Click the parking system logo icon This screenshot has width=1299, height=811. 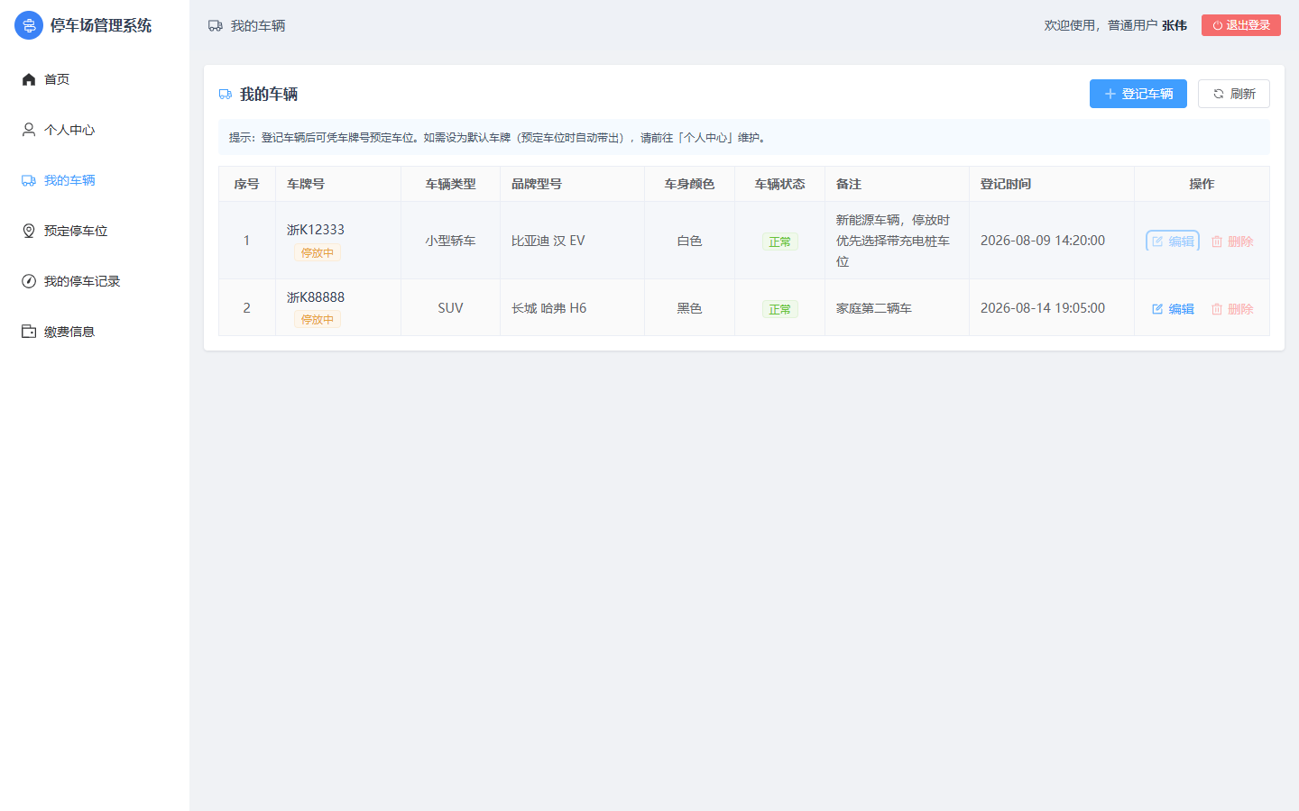click(29, 25)
